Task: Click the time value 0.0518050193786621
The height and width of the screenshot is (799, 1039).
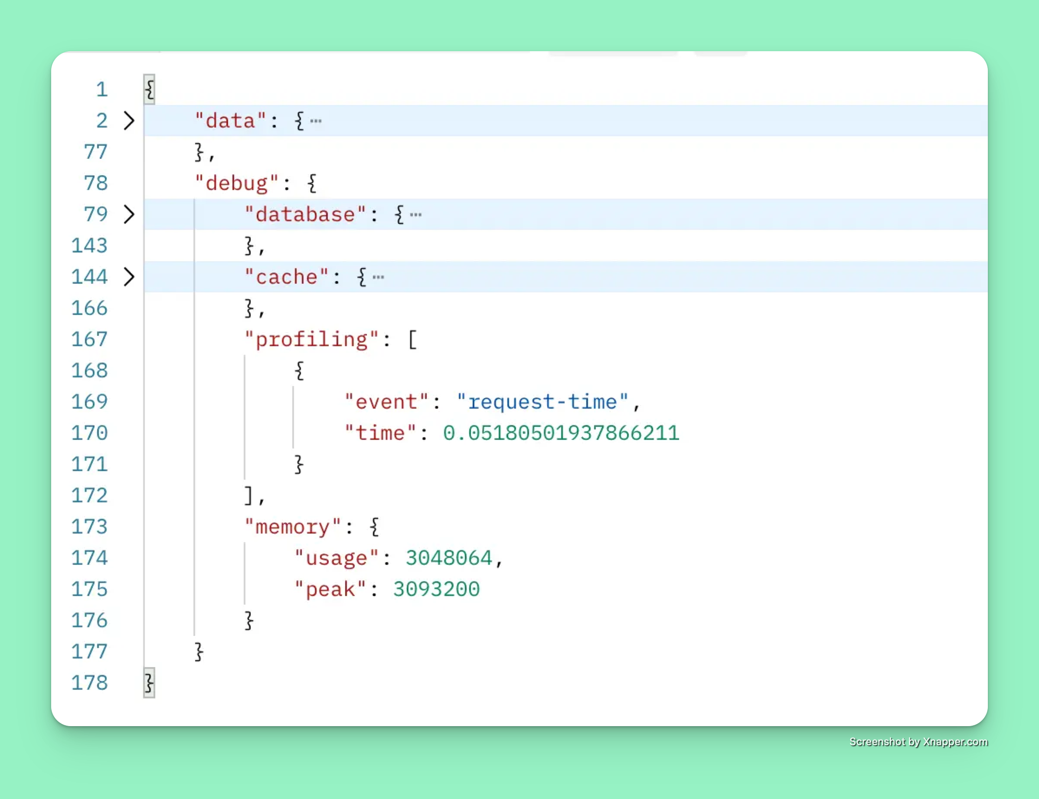Action: [561, 433]
